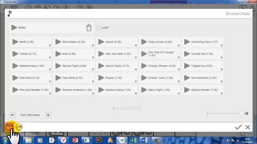Viewport: 257px width, 144px height.
Task: Play the Fairy Bells track preview
Action: 58,78
